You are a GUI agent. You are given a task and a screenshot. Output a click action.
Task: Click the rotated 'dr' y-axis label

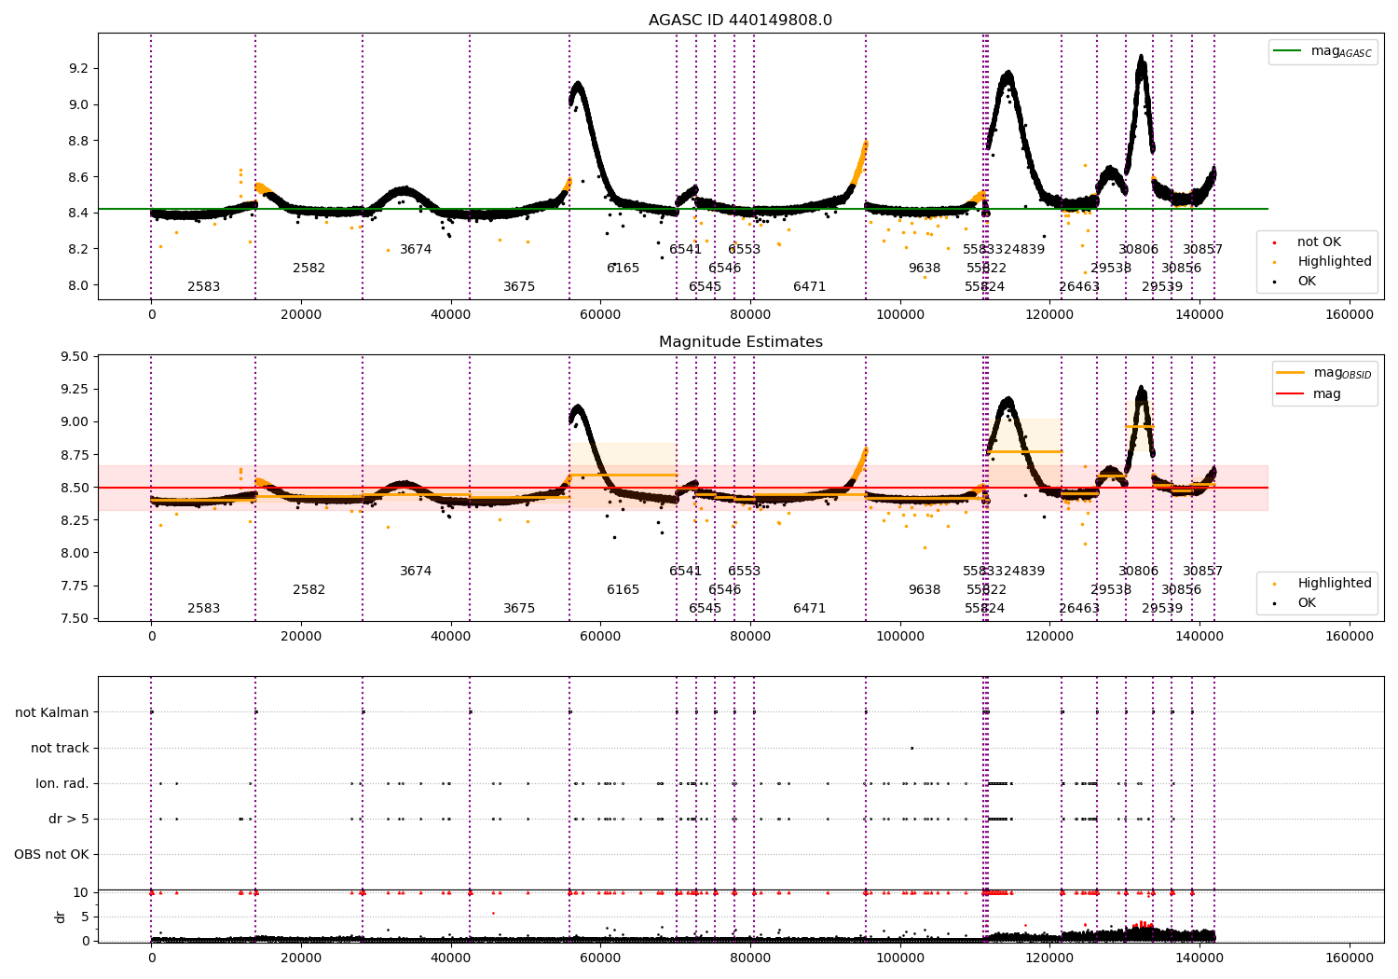[61, 917]
